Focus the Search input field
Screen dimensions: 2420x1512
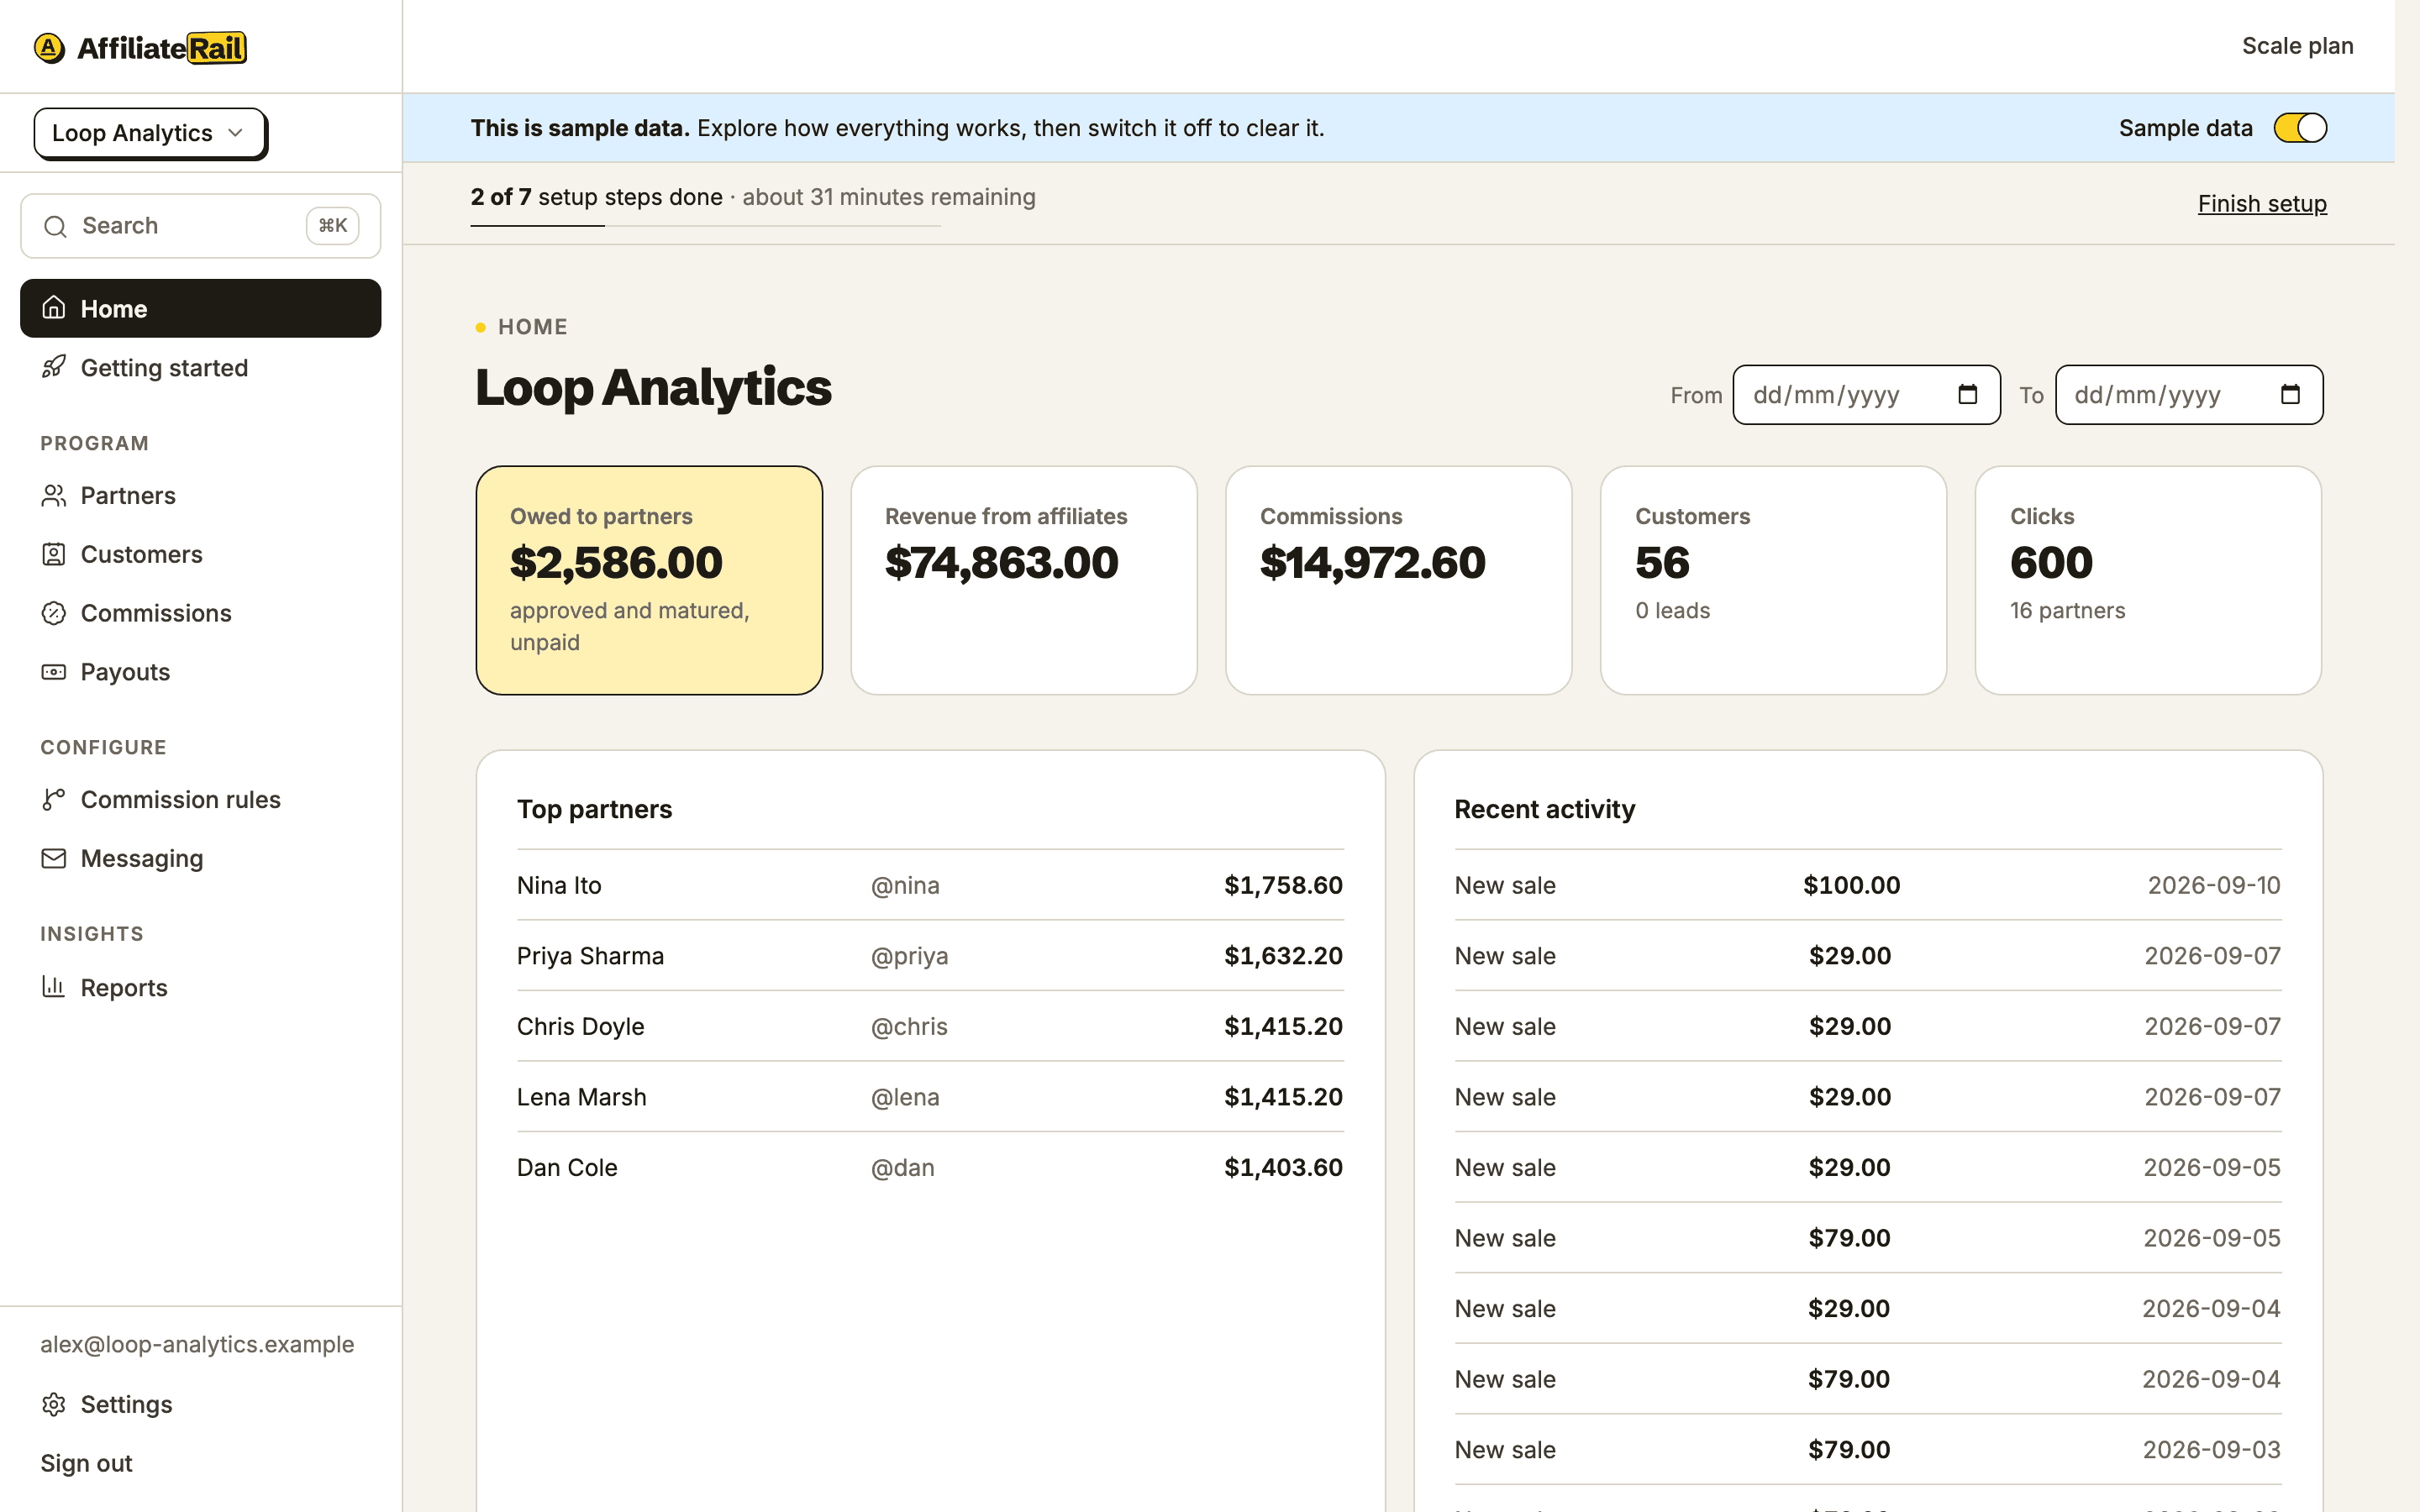click(201, 226)
